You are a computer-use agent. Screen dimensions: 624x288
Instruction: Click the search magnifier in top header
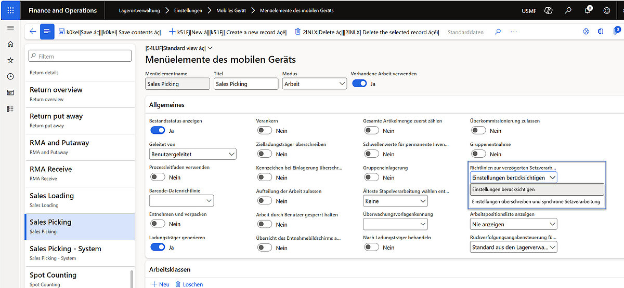click(x=568, y=10)
